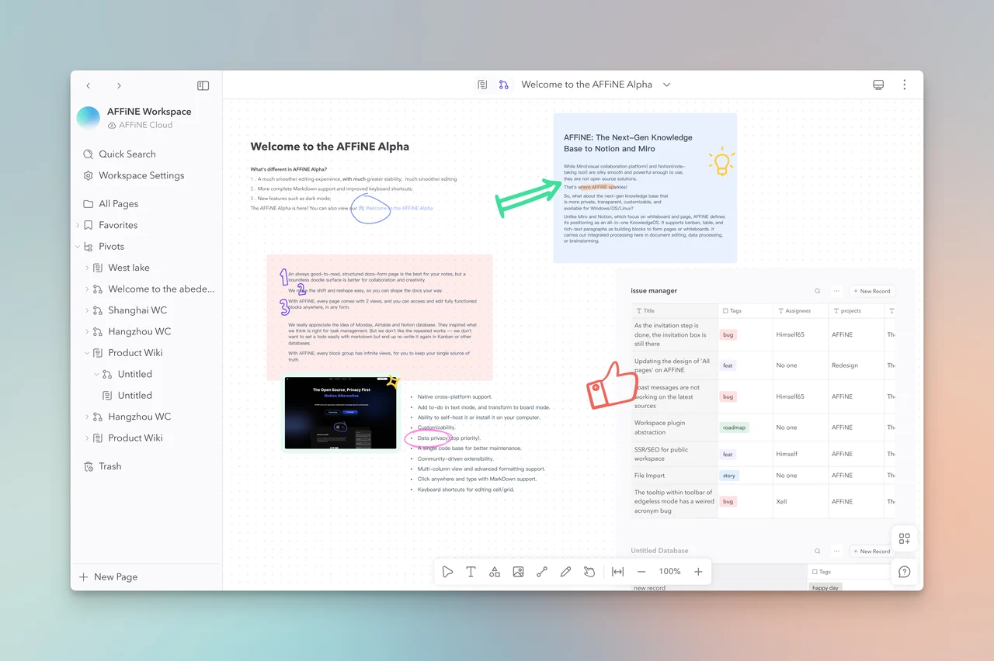Choose the Image insert tool
This screenshot has height=661, width=994.
[x=518, y=572]
